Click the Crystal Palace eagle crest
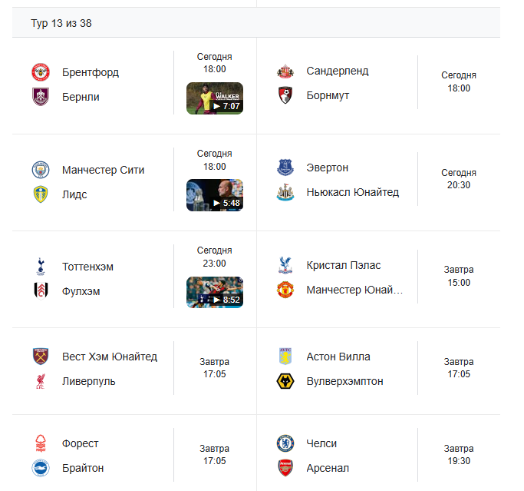 [x=285, y=265]
